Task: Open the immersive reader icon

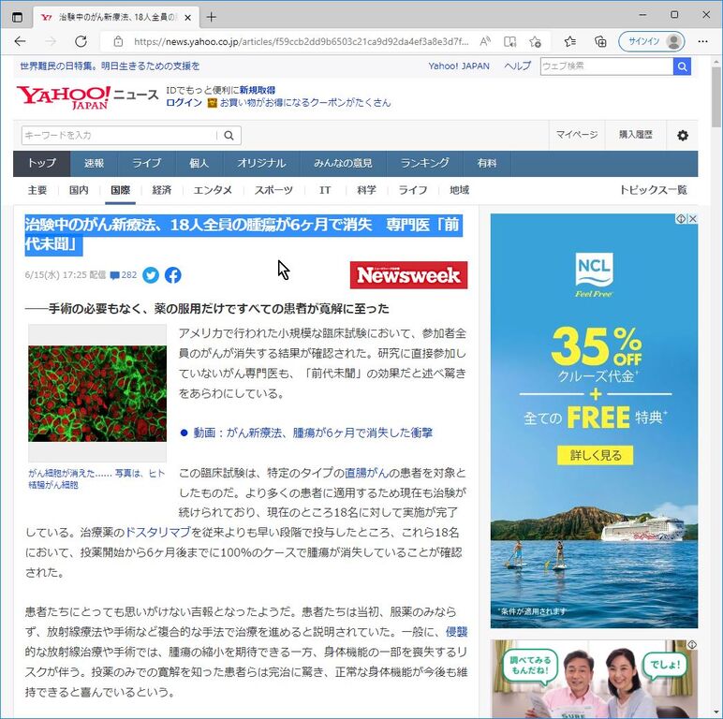Action: (x=510, y=41)
